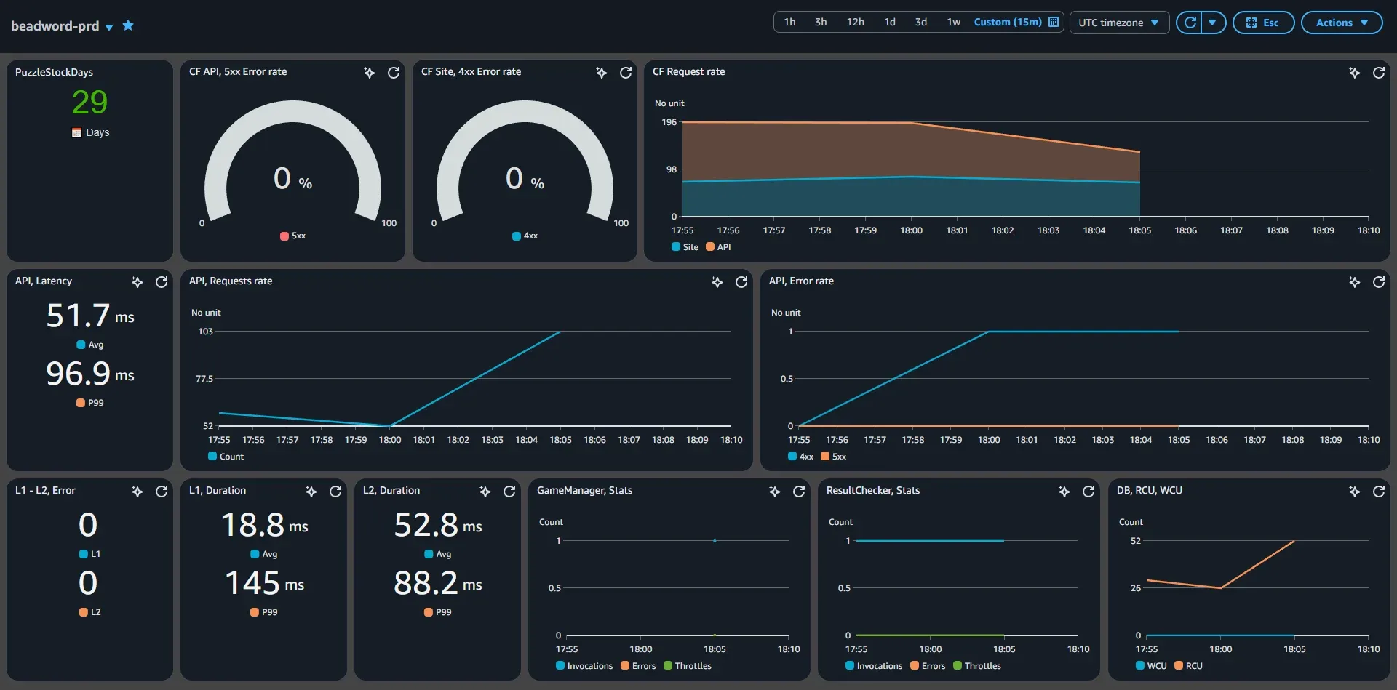
Task: Open AI investigate for L2 Duration
Action: (x=485, y=492)
